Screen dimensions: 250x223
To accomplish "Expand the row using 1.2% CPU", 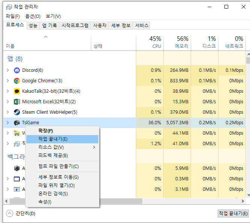I will point(8,144).
